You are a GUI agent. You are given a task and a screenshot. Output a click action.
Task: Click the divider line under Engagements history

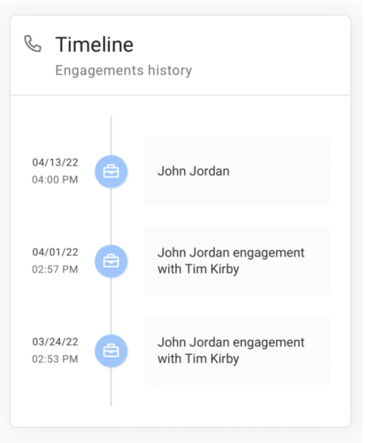[180, 95]
